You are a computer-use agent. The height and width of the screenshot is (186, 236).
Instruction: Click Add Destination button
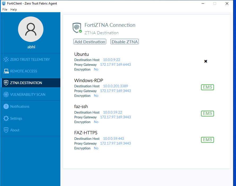point(90,42)
